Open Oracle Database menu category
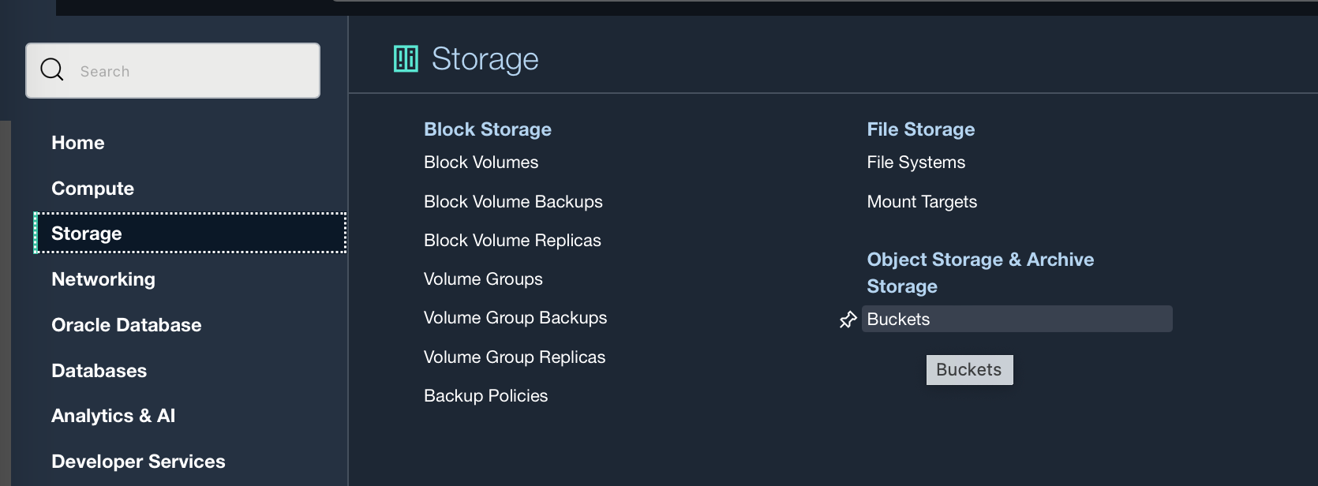 (126, 325)
